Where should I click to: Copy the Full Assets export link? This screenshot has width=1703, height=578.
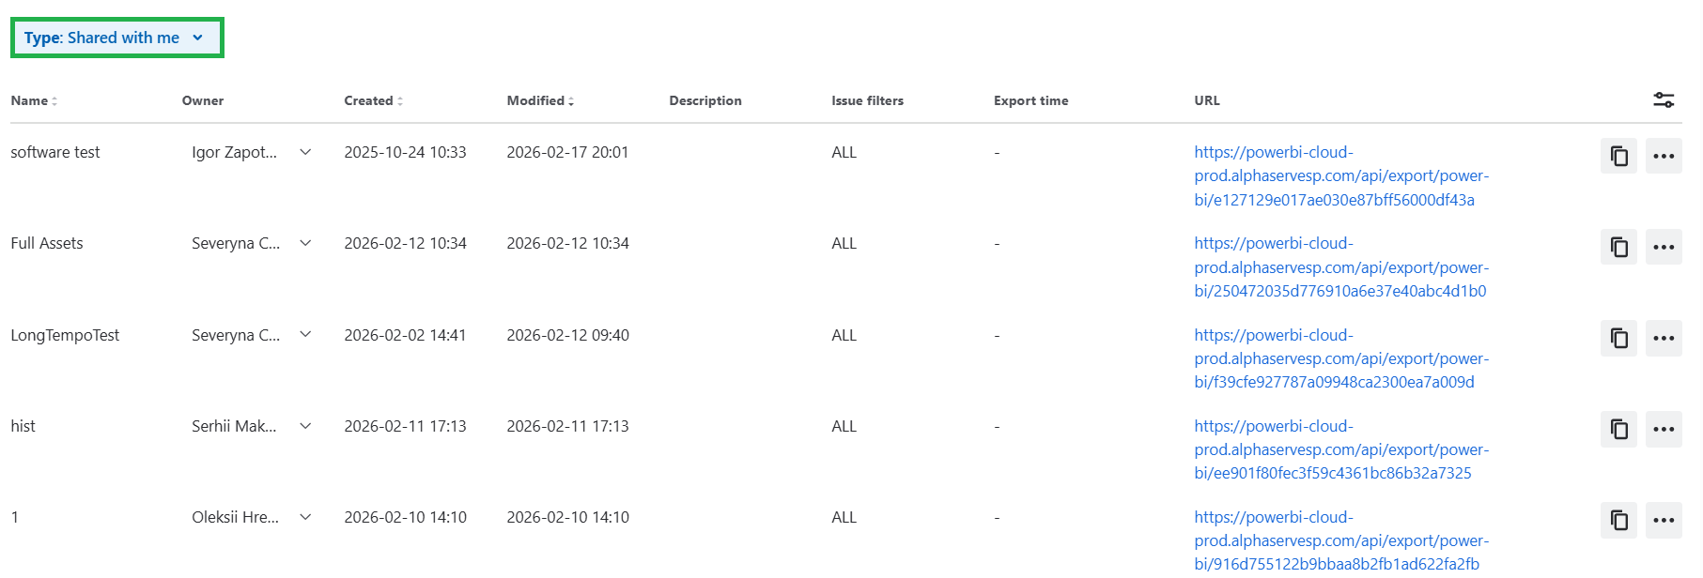point(1618,247)
